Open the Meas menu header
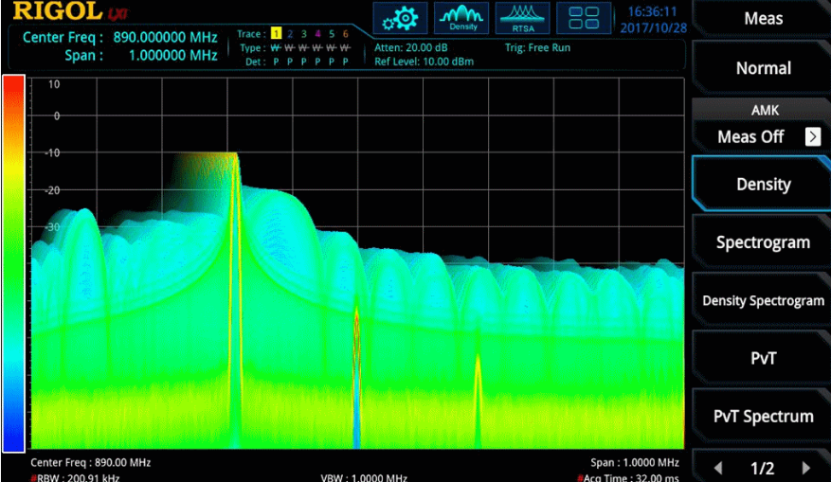 click(x=763, y=19)
